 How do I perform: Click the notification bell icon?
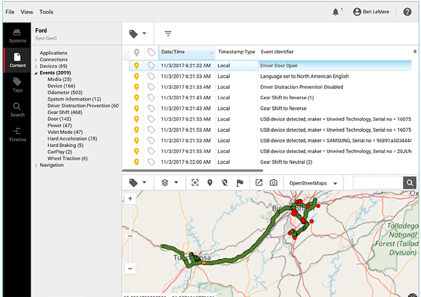point(336,12)
